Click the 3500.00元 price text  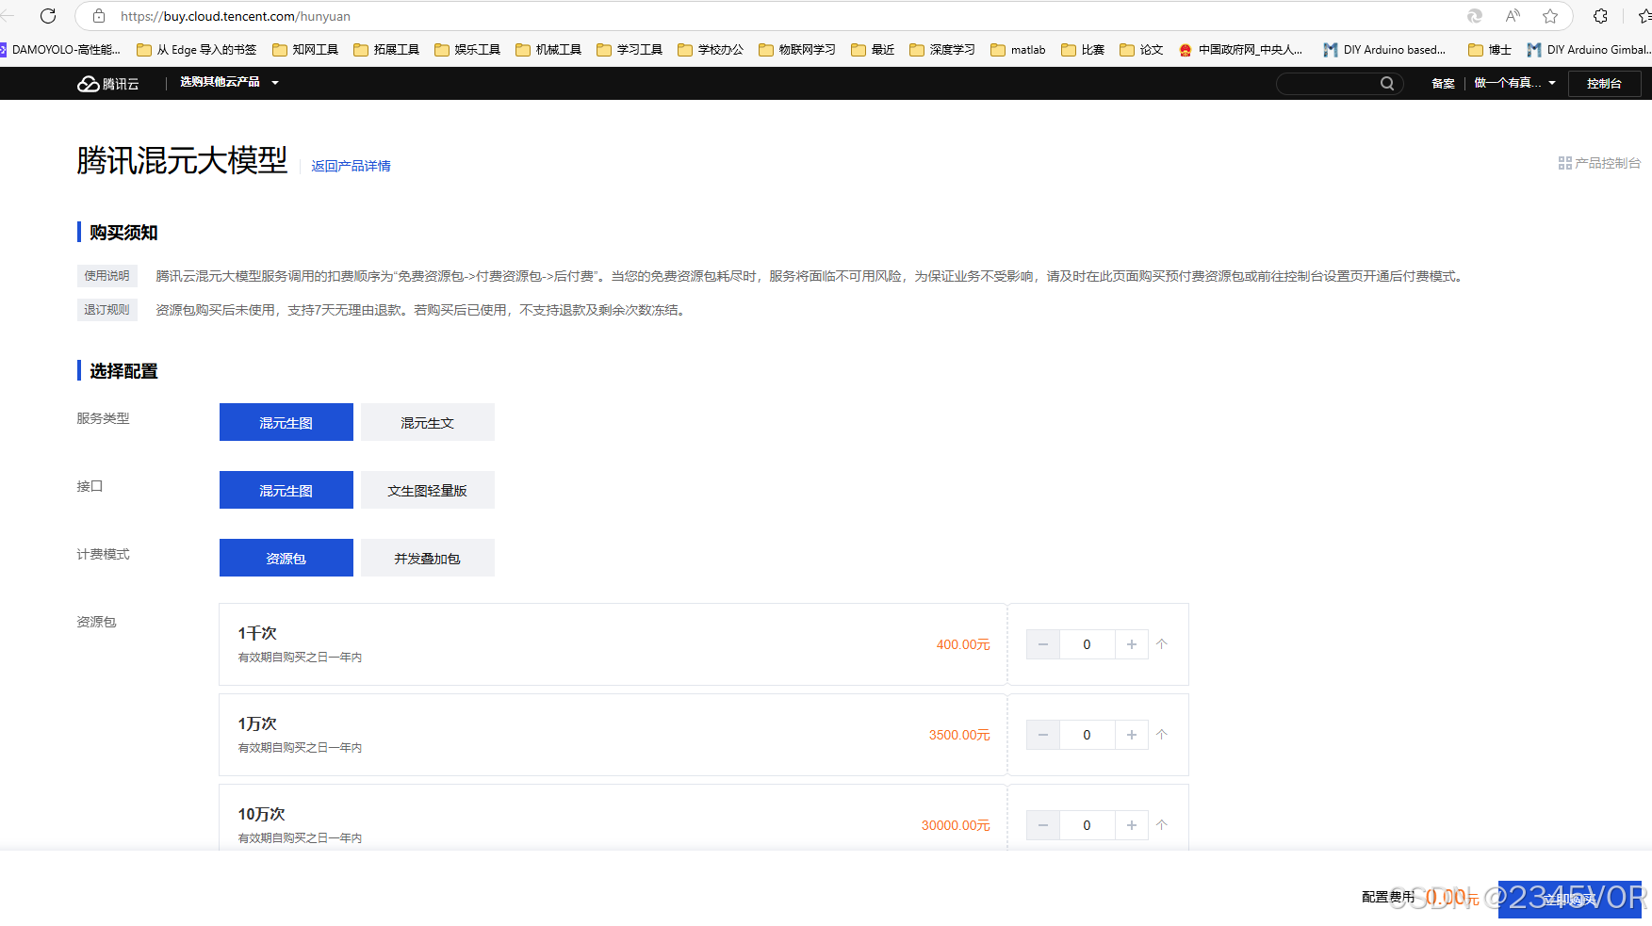point(959,735)
